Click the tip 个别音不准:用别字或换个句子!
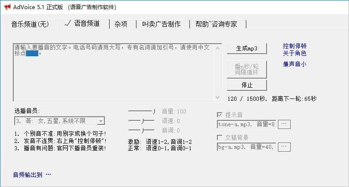Screen dimensions: 349x187 (60, 133)
